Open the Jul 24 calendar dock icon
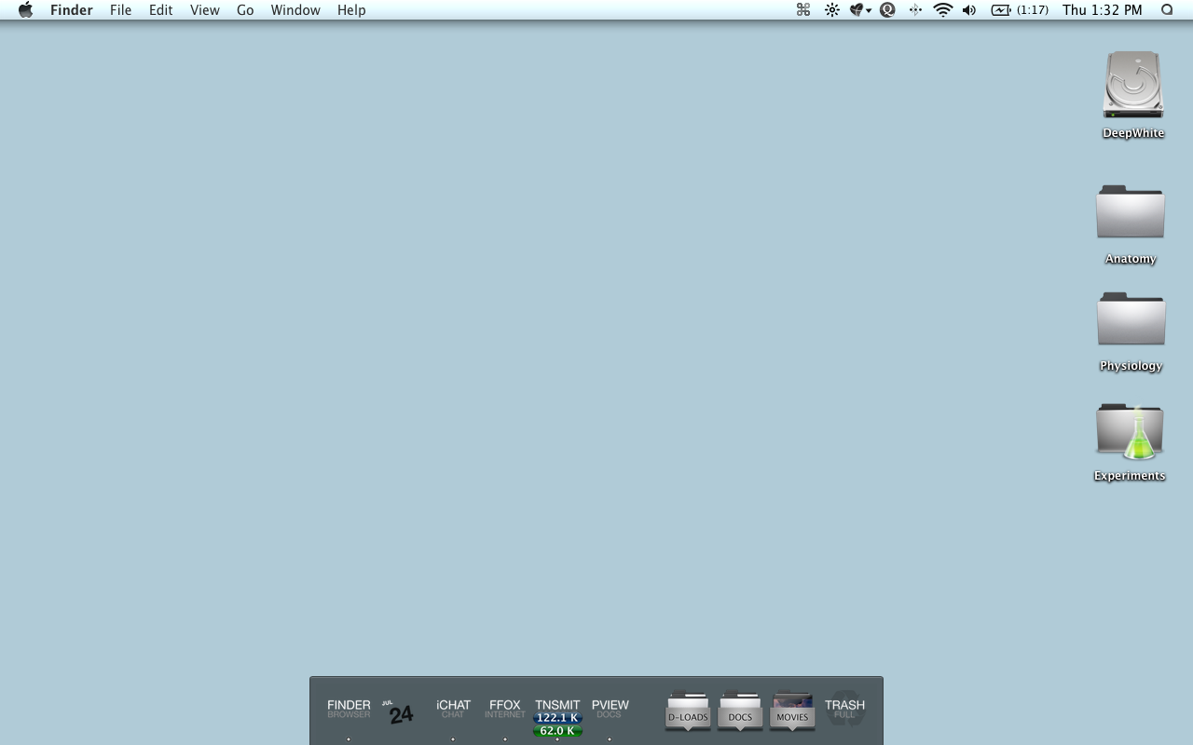 (400, 711)
